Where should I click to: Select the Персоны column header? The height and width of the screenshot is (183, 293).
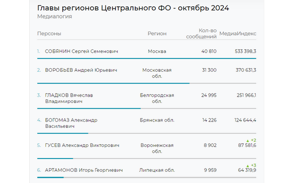pos(49,34)
